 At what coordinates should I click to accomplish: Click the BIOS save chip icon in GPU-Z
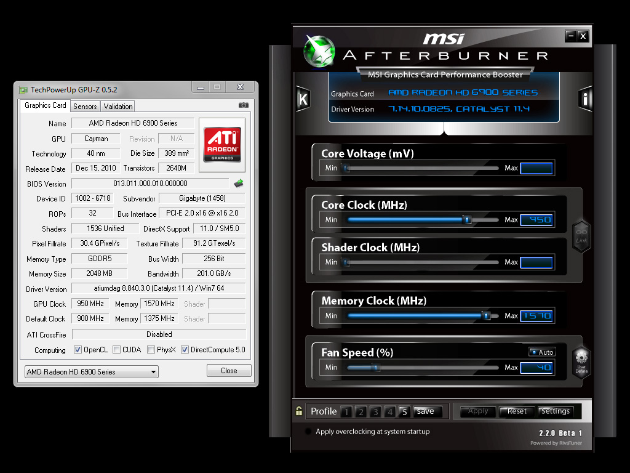(239, 184)
